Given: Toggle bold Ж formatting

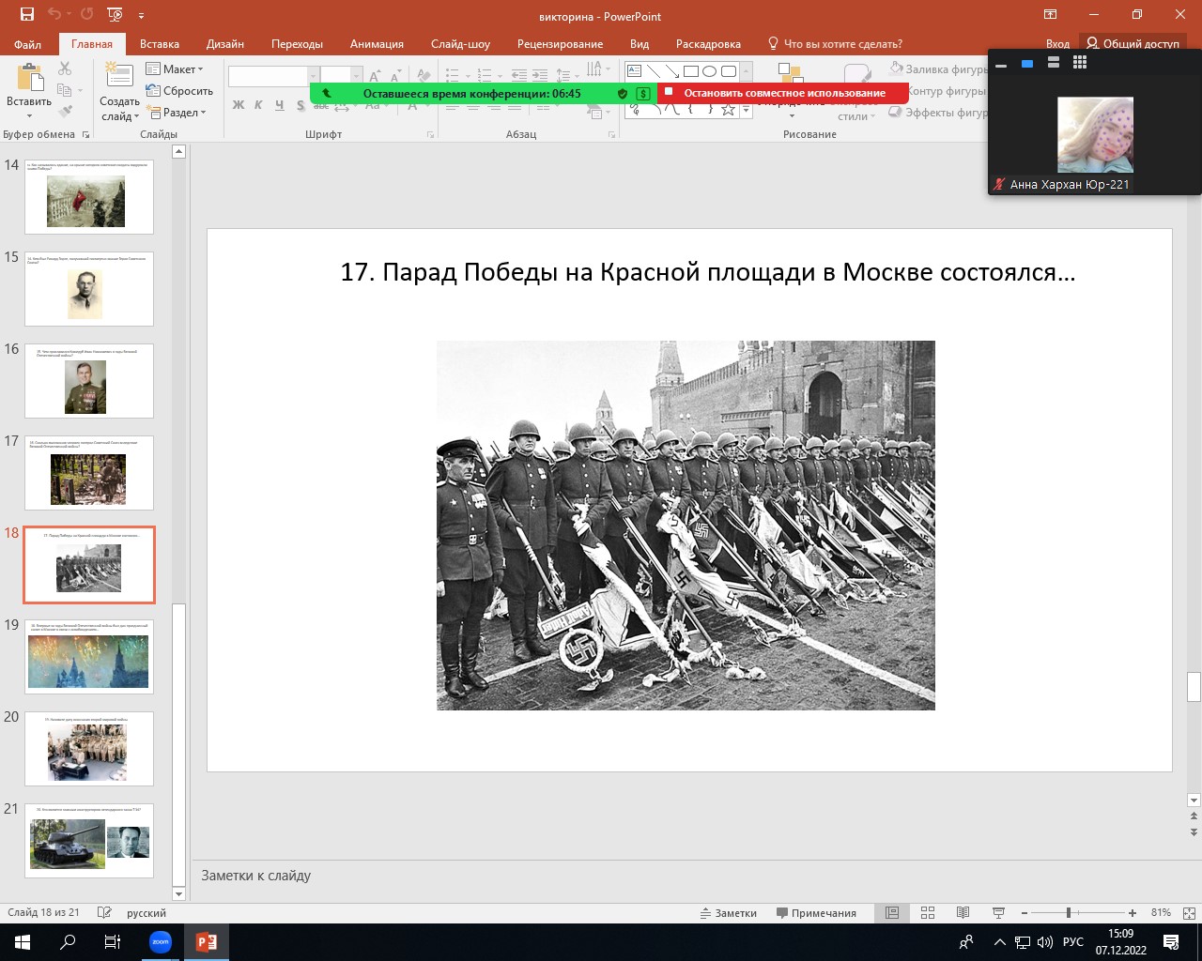Looking at the screenshot, I should click(x=239, y=105).
